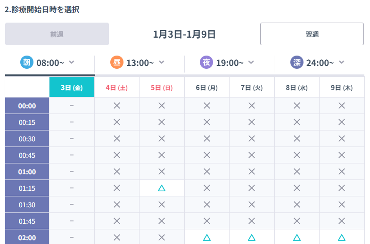Select available triangle slot on 5日 at 01:15
The image size is (370, 244).
[x=162, y=188]
